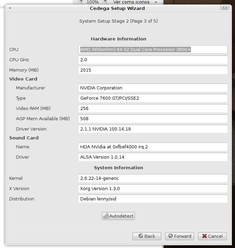Open the window menu arrow in title bar
The image size is (235, 248).
pyautogui.click(x=10, y=8)
